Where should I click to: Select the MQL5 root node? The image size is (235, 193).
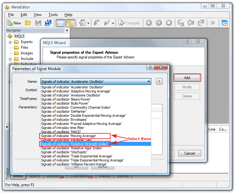(19, 36)
